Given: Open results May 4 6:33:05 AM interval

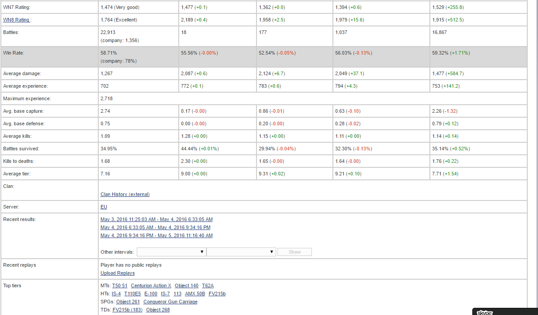Looking at the screenshot, I should (x=156, y=227).
